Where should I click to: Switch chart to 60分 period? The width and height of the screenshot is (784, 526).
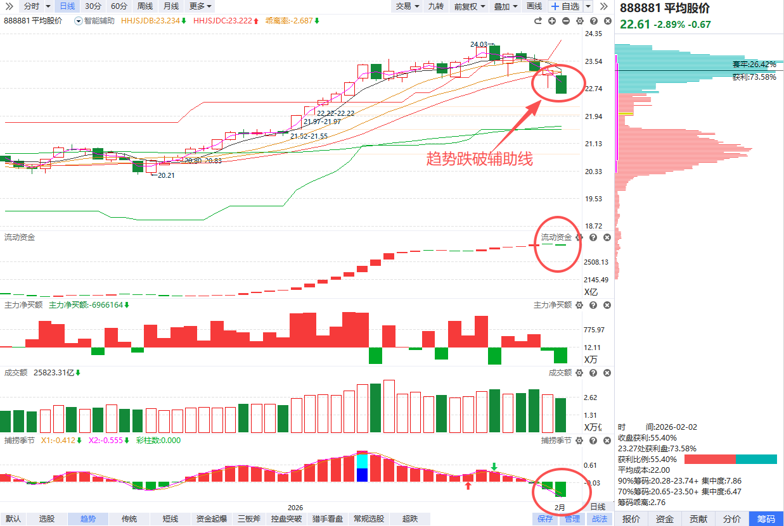coord(119,6)
